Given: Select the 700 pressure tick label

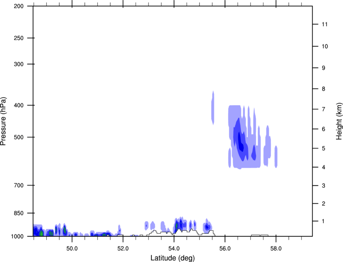Looking at the screenshot, I should [19, 185].
